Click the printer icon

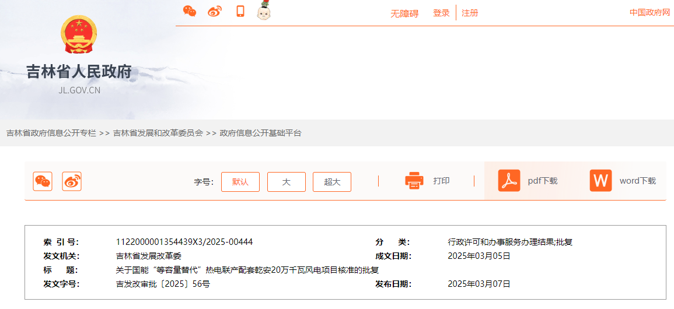click(x=414, y=181)
